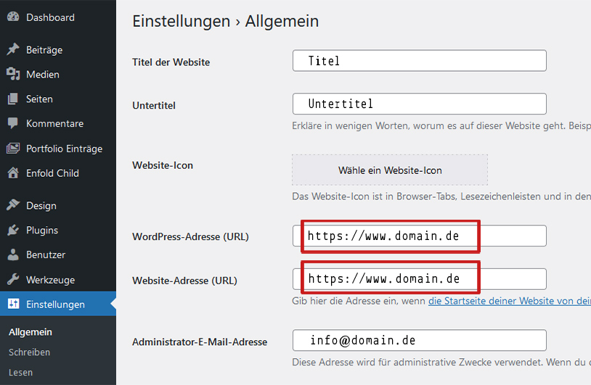Select the Allgemein submenu entry

point(30,332)
